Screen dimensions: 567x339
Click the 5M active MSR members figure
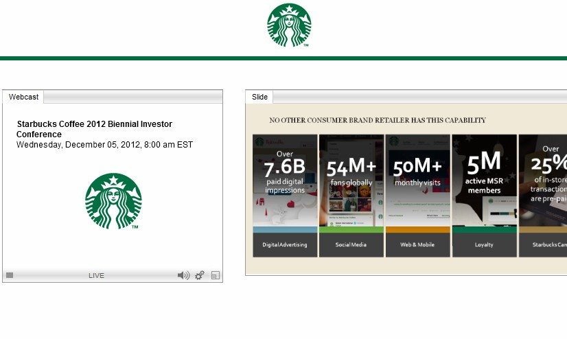pyautogui.click(x=484, y=173)
